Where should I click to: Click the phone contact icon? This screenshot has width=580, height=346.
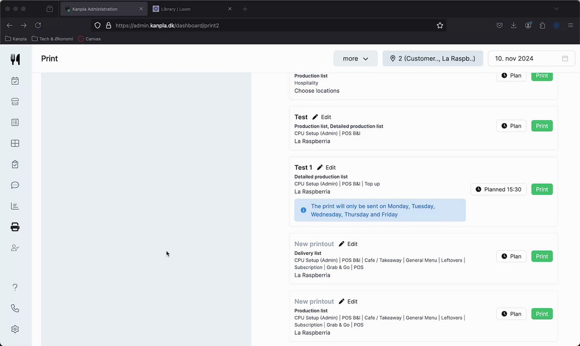(x=15, y=308)
